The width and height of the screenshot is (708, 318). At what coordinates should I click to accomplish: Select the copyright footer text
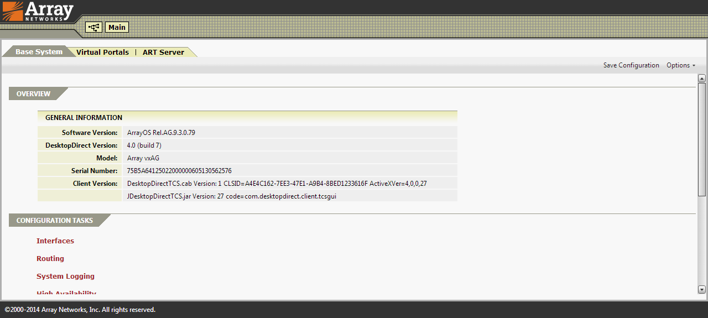(x=80, y=310)
